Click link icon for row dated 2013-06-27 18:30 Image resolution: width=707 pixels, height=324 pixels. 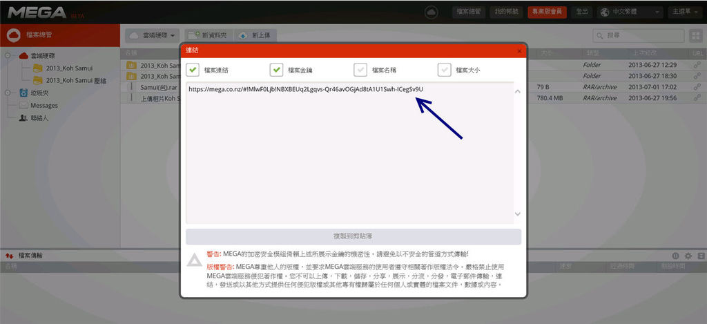697,76
